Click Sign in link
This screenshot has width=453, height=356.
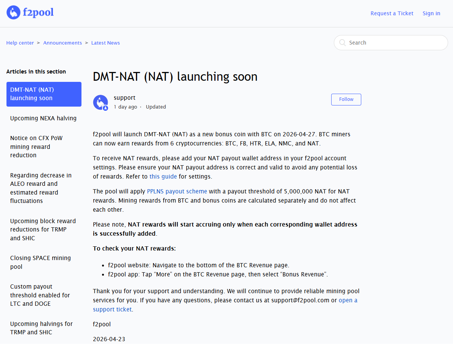click(x=431, y=13)
